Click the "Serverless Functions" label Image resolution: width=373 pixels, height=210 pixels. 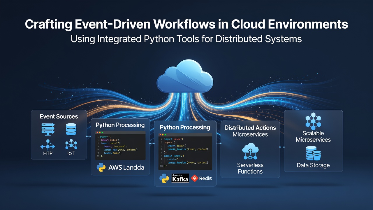pyautogui.click(x=250, y=168)
